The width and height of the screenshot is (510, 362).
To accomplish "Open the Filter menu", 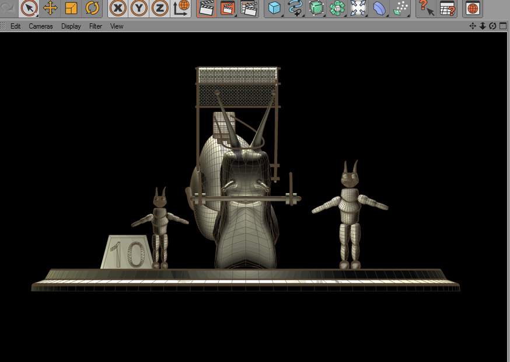I will coord(96,26).
